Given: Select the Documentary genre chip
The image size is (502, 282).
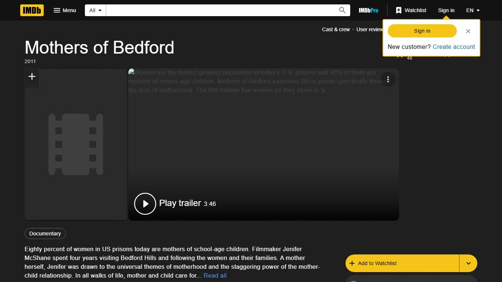Looking at the screenshot, I should [45, 234].
